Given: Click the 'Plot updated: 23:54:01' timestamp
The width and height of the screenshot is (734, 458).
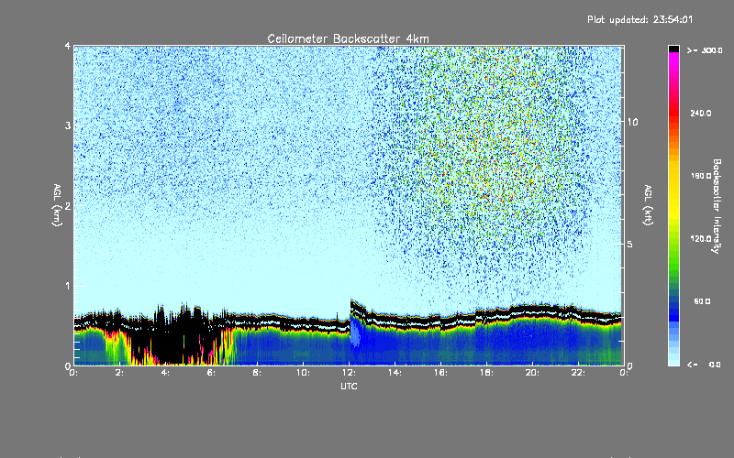Looking at the screenshot, I should pyautogui.click(x=639, y=19).
